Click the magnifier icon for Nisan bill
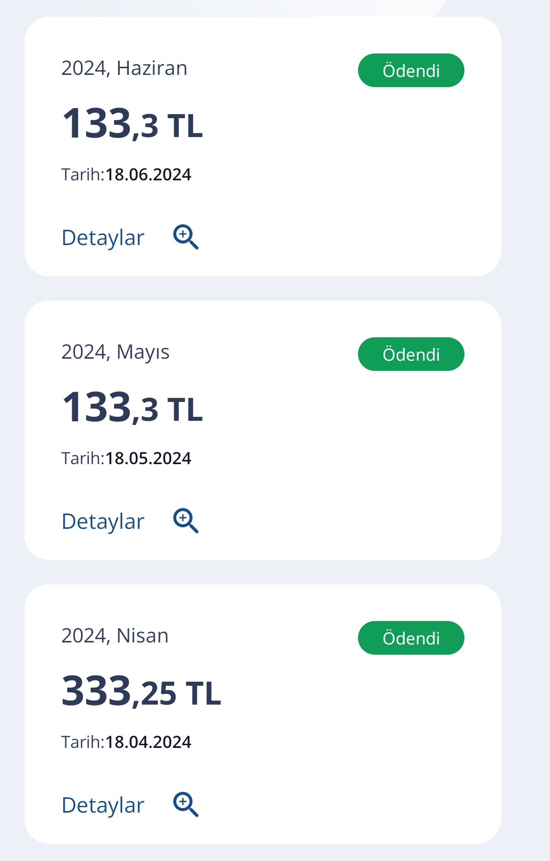Image resolution: width=550 pixels, height=861 pixels. [x=186, y=804]
